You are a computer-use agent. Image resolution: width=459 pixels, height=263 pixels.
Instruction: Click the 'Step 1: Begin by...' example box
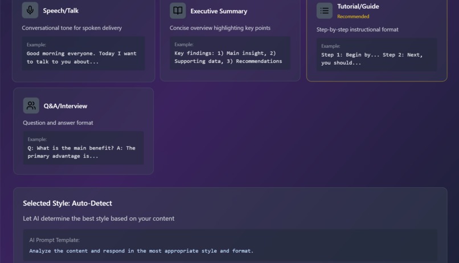377,55
